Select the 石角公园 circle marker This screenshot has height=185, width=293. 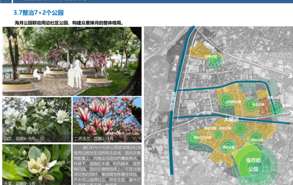215,61
